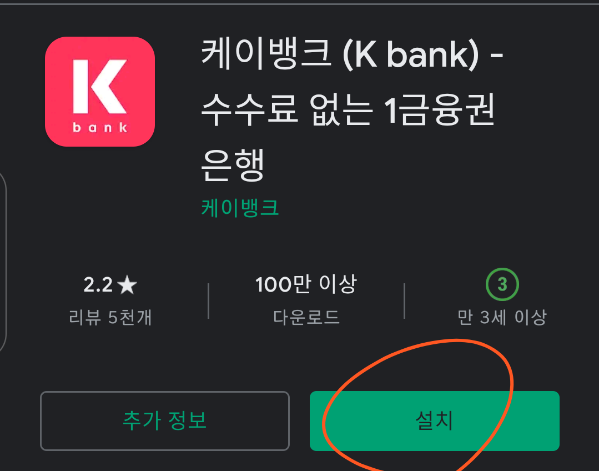This screenshot has height=471, width=599.
Task: Open the 케이뱅크 developer page link
Action: click(x=240, y=208)
